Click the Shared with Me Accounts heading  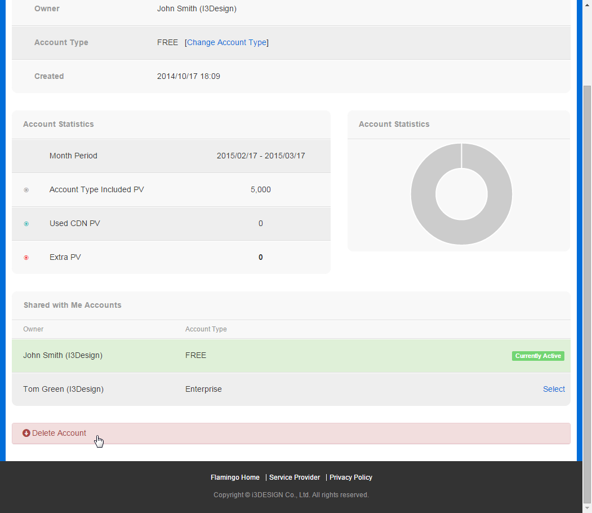pos(73,305)
